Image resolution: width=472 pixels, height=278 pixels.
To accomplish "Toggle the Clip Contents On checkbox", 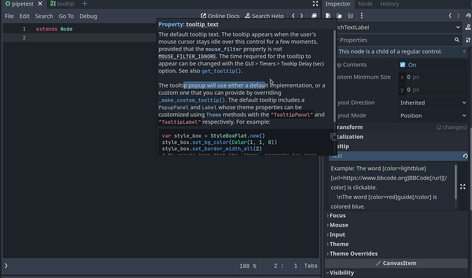I will pyautogui.click(x=402, y=65).
